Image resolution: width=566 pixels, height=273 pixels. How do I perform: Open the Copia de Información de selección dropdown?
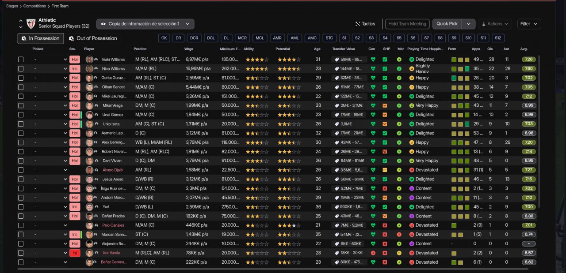(x=145, y=24)
